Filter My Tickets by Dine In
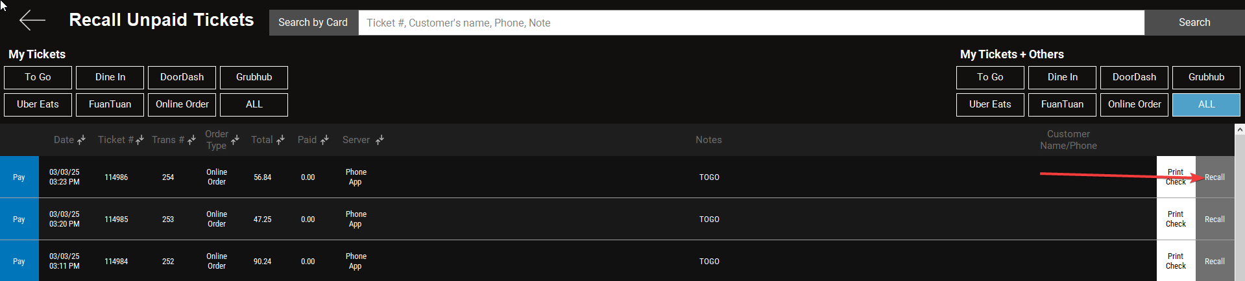1245x281 pixels. pyautogui.click(x=110, y=77)
